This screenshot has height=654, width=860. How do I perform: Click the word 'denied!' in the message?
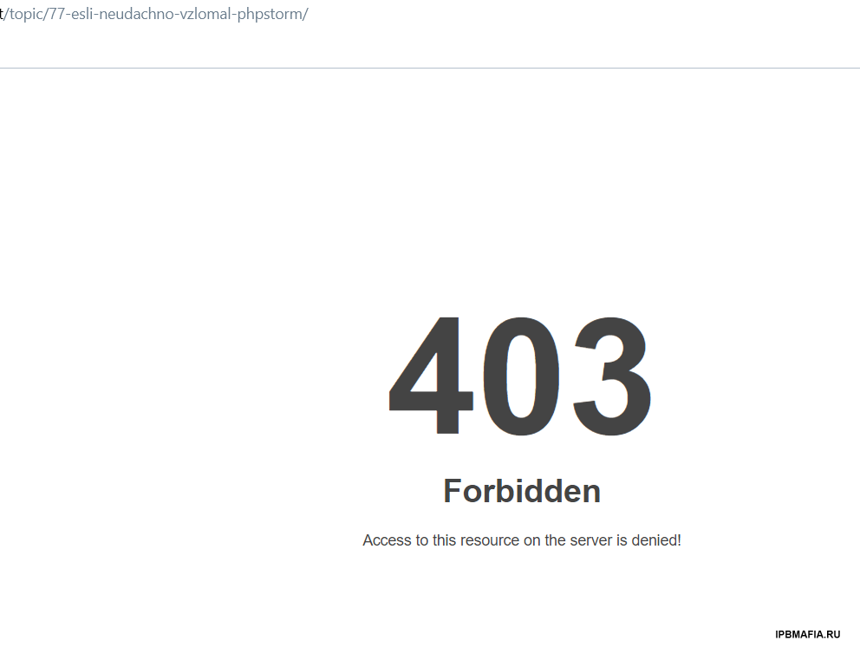pos(656,540)
